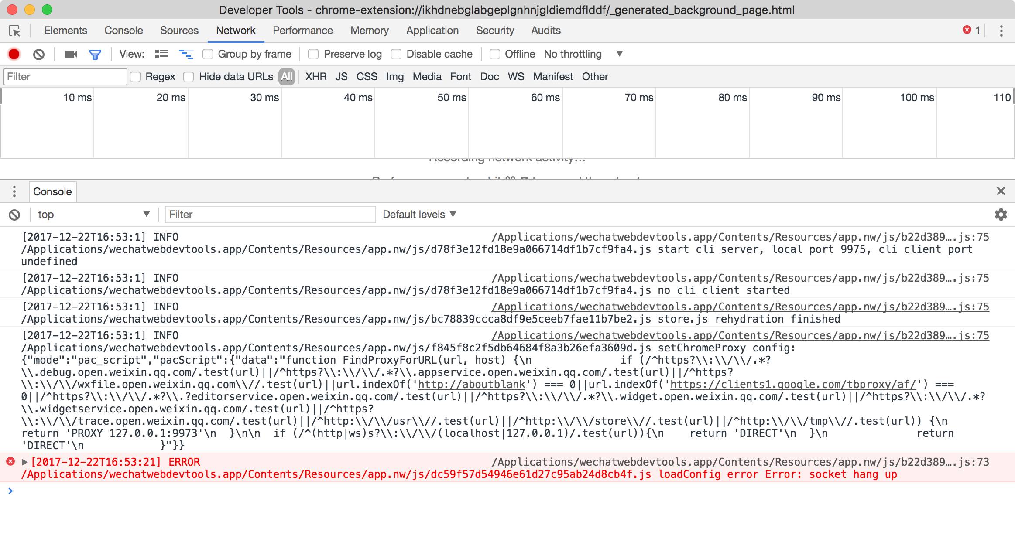The height and width of the screenshot is (559, 1015).
Task: Switch to large request rows view
Action: tap(161, 54)
